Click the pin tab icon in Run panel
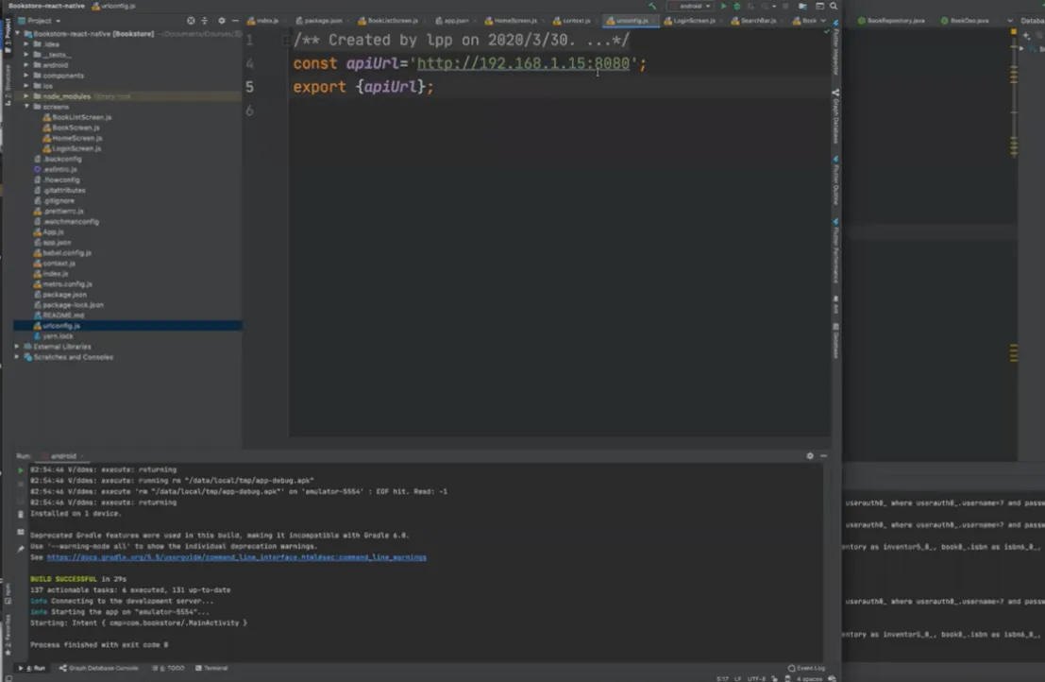This screenshot has height=682, width=1045. [x=21, y=549]
